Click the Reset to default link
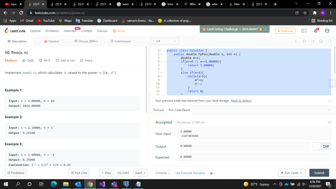This screenshot has width=336, height=189. [x=241, y=101]
